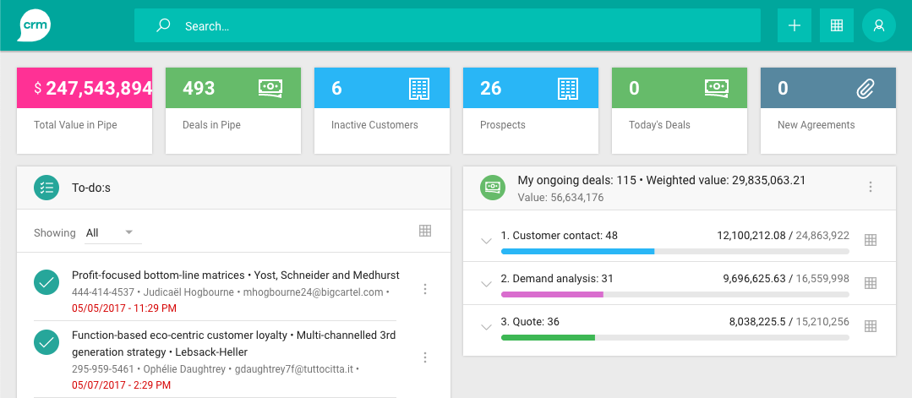
Task: Open the Deals in Pipe card
Action: coord(232,111)
